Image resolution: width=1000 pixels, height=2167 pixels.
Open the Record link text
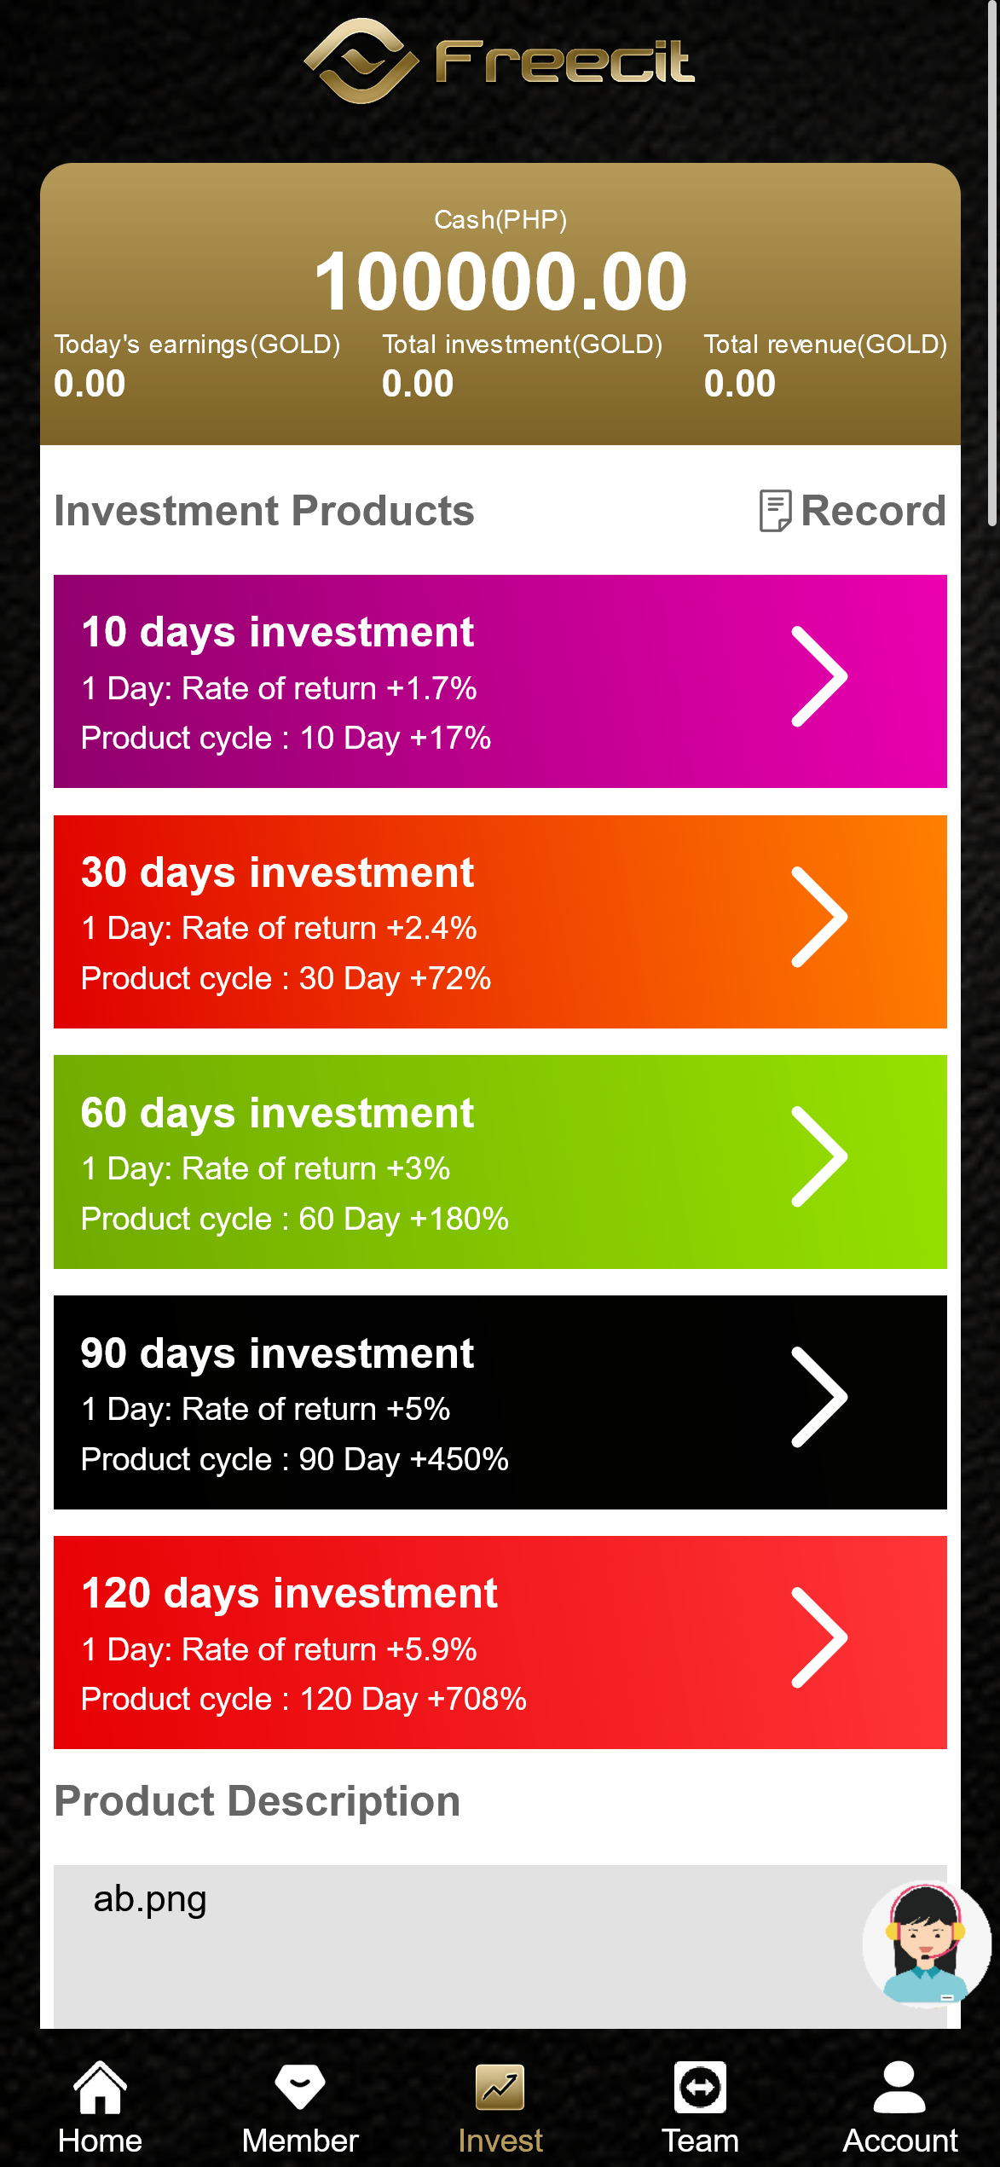873,511
